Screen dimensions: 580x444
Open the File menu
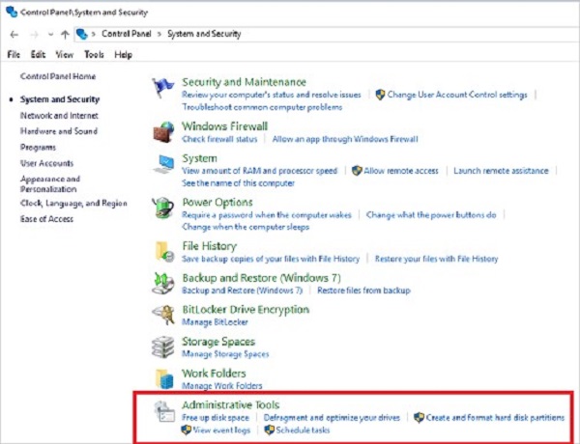[14, 55]
